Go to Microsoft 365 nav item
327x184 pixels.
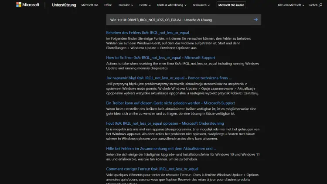tap(89, 5)
